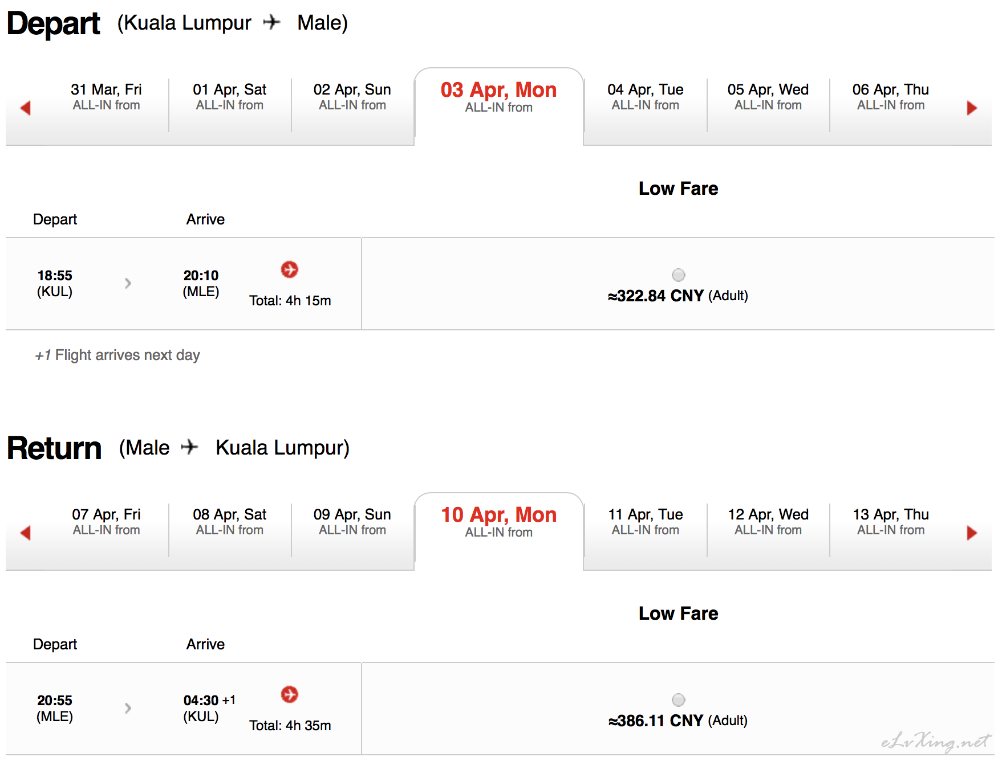This screenshot has width=998, height=761.
Task: Click next dates arrow in Return section
Action: point(972,533)
